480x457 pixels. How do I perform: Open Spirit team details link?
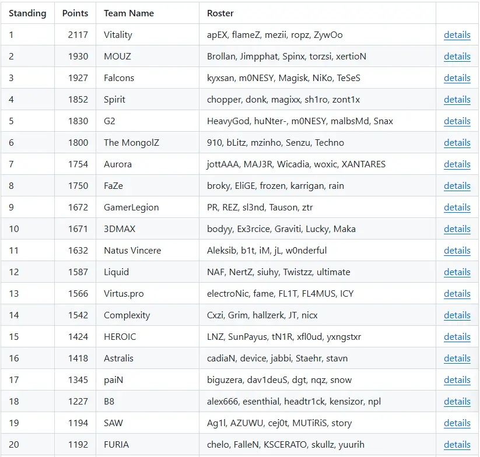(x=457, y=100)
